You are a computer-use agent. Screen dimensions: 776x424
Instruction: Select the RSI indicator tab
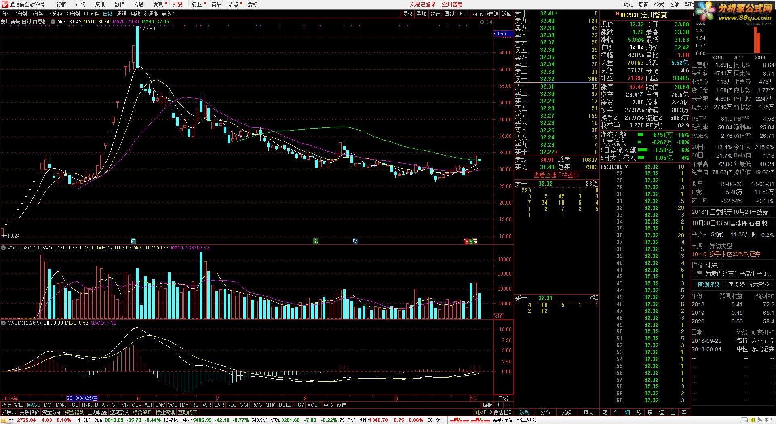(196, 405)
